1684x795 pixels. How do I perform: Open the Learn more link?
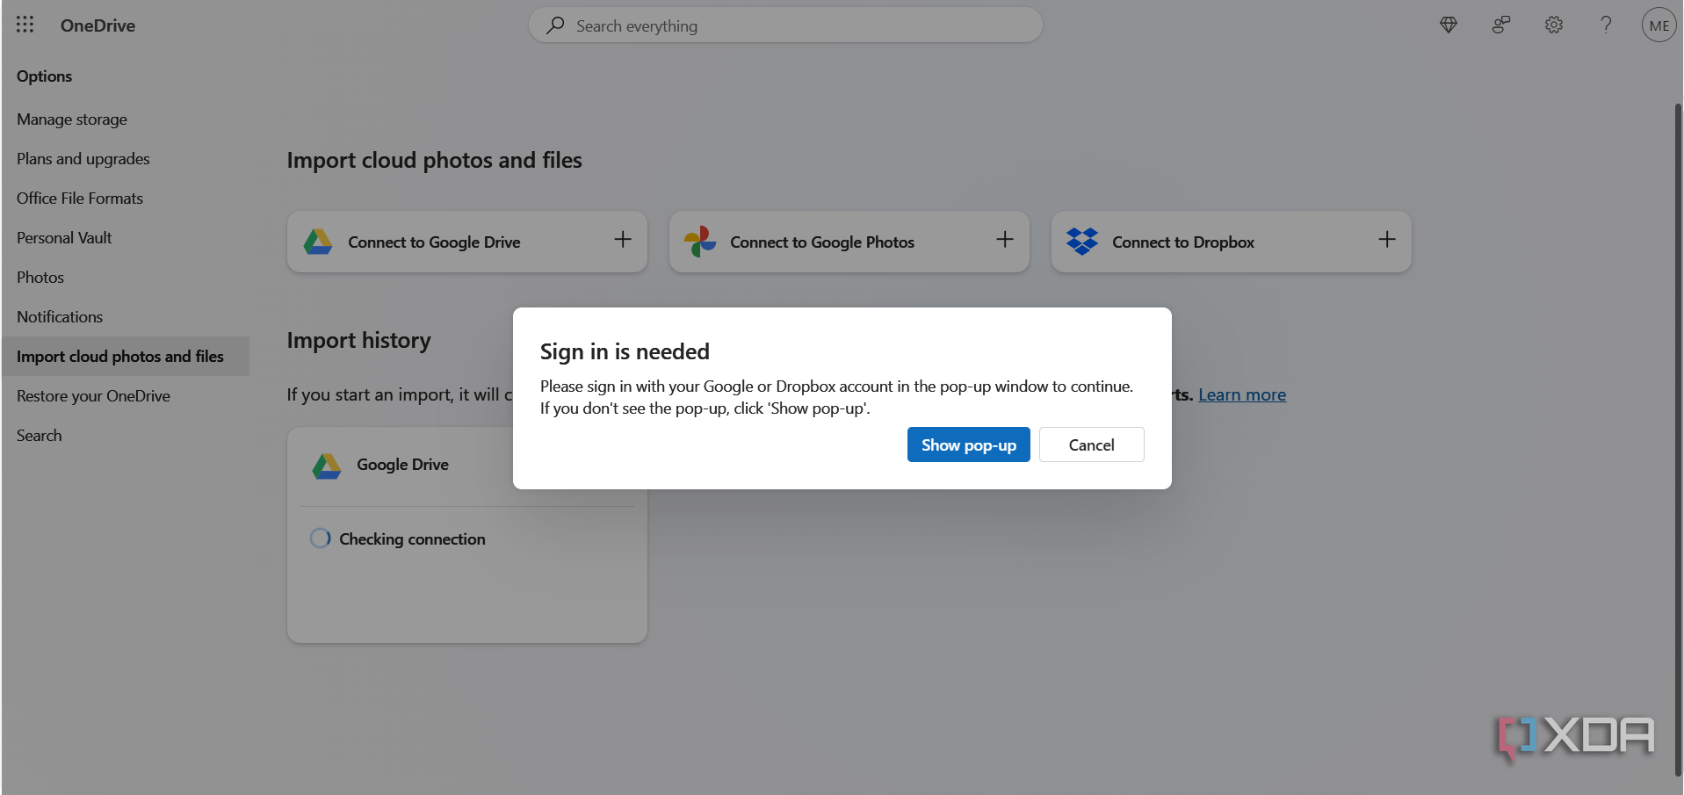point(1242,394)
